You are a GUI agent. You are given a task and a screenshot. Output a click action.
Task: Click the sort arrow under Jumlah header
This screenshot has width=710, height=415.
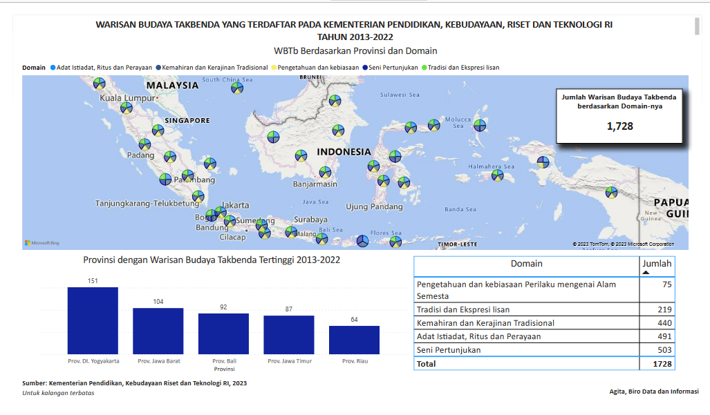[646, 273]
